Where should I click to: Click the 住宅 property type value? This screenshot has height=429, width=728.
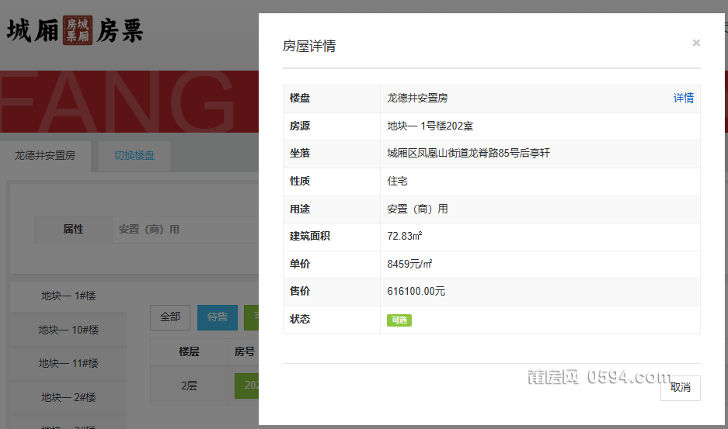[398, 181]
